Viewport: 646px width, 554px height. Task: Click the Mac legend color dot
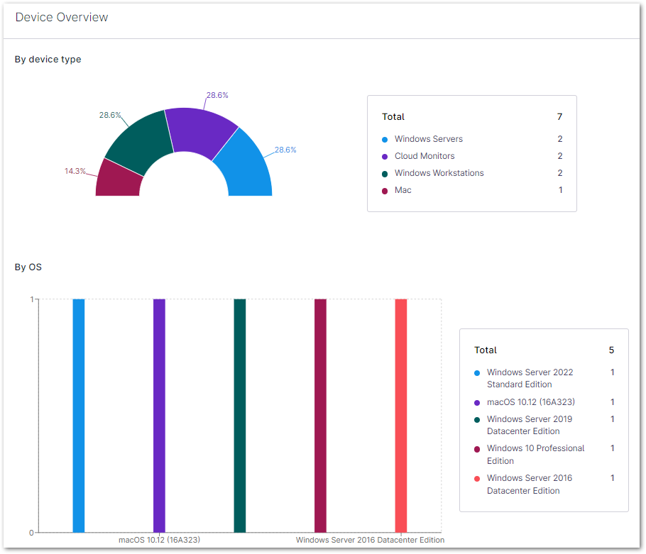385,191
